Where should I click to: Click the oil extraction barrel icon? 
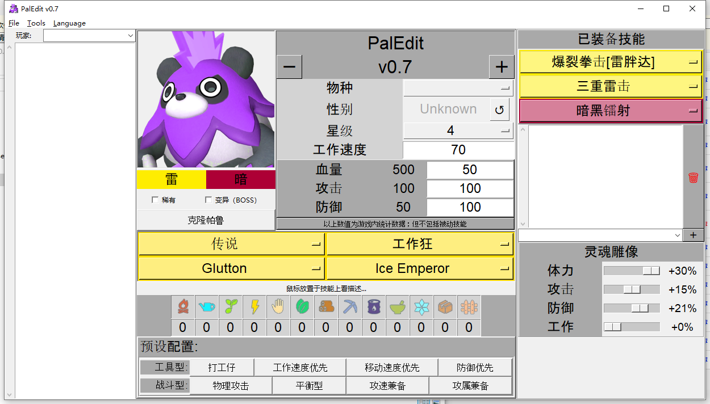click(374, 307)
